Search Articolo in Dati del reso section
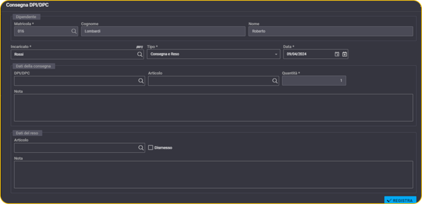The width and height of the screenshot is (422, 204). (x=141, y=148)
